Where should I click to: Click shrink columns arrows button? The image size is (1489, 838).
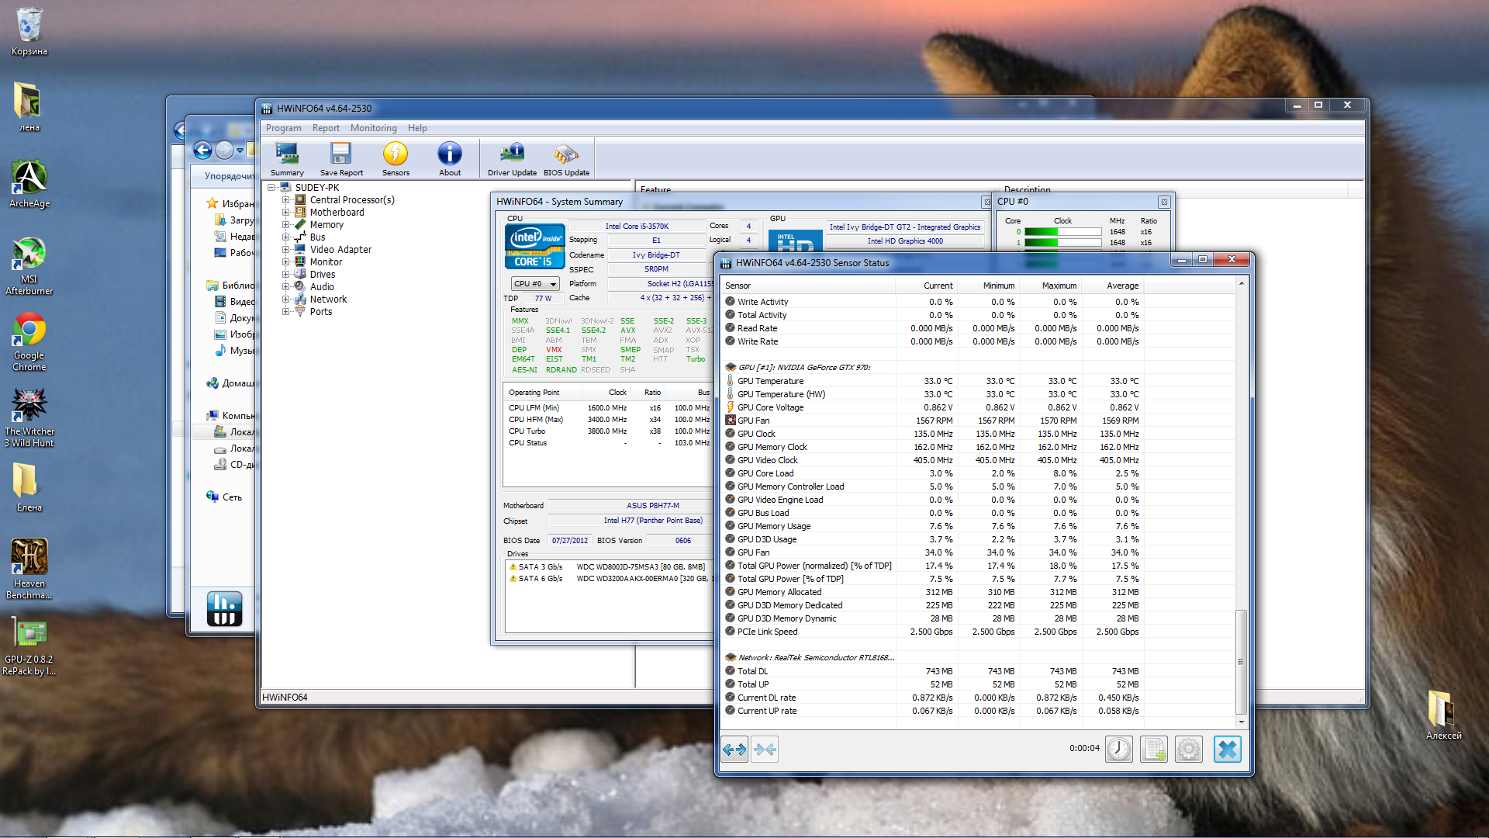point(765,749)
